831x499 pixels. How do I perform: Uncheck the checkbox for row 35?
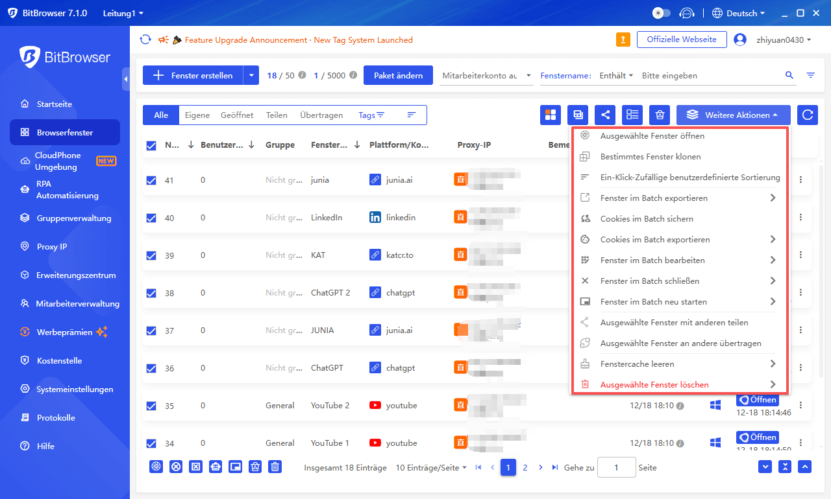[151, 406]
